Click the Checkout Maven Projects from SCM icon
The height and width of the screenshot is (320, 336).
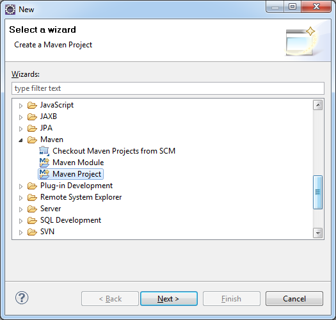(44, 151)
